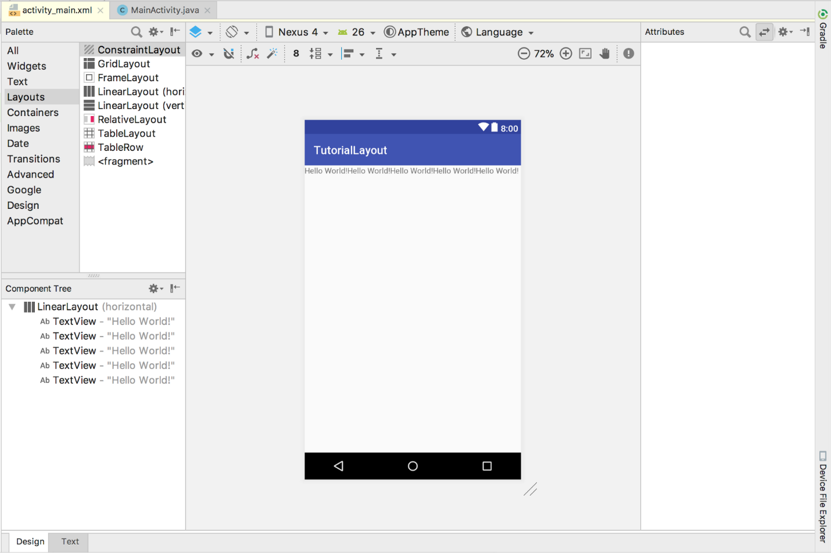The image size is (831, 553).
Task: Show the warnings and errors panel
Action: [628, 53]
